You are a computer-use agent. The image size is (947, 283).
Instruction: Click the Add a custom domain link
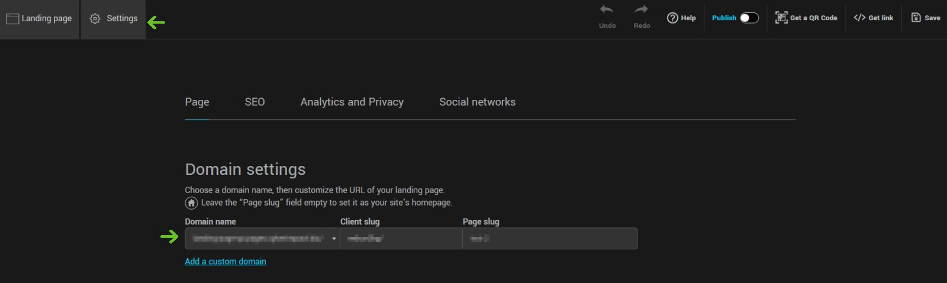[x=226, y=261]
